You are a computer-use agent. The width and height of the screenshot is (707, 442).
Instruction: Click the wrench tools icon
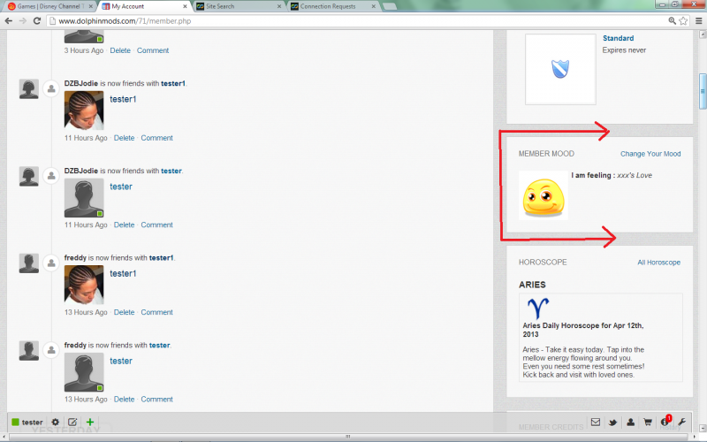tap(681, 423)
